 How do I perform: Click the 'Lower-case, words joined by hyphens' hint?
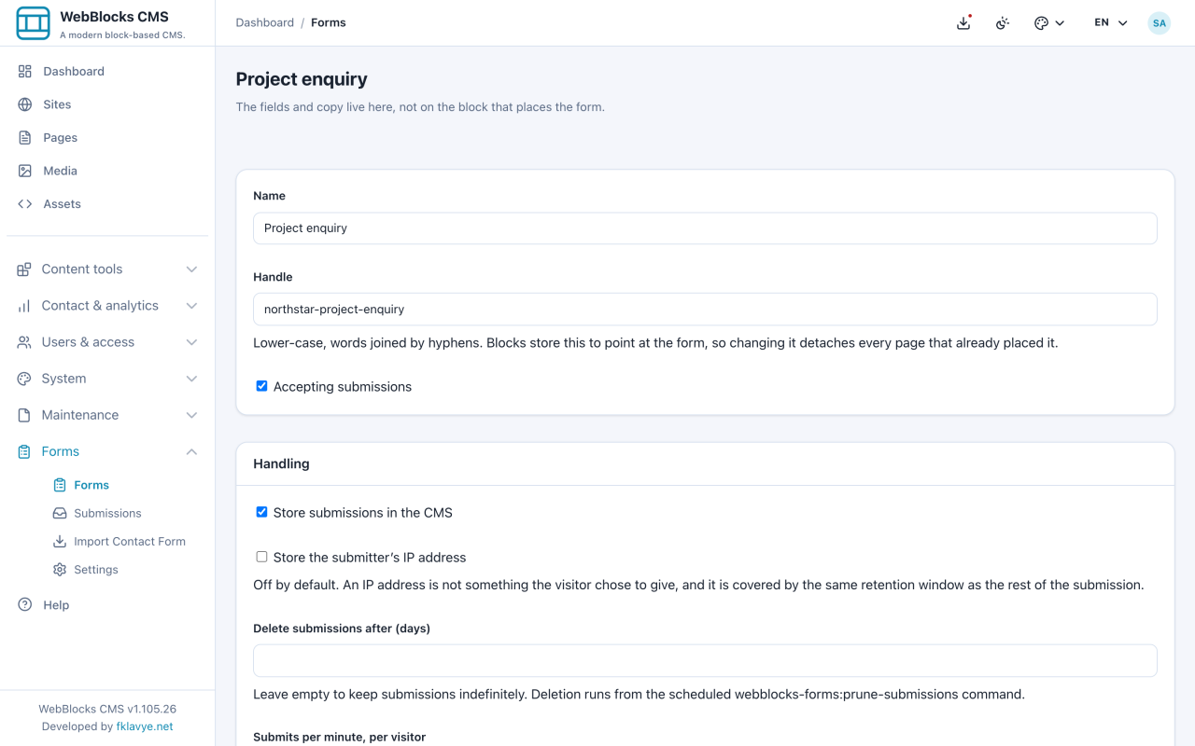tap(655, 342)
